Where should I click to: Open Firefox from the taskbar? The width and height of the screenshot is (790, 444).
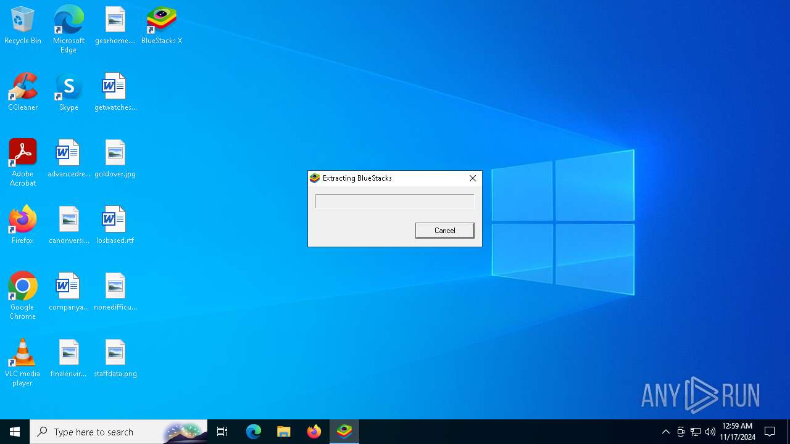314,432
